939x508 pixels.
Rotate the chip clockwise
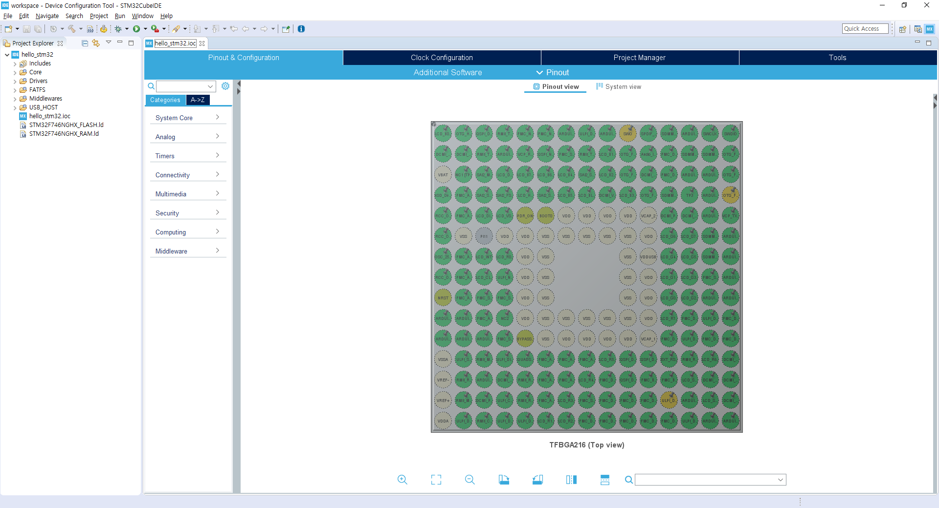(504, 480)
